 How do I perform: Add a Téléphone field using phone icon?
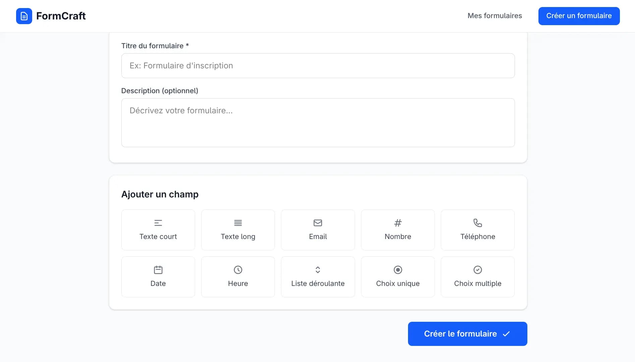[477, 223]
